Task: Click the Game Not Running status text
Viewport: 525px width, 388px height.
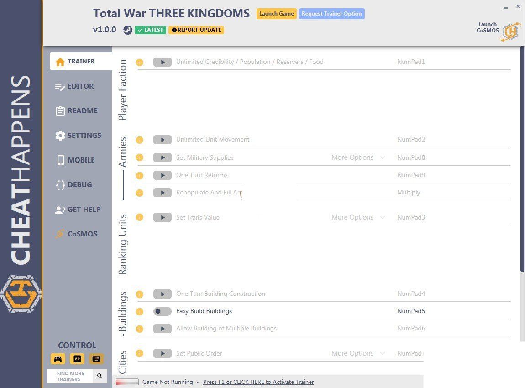Action: (x=168, y=382)
